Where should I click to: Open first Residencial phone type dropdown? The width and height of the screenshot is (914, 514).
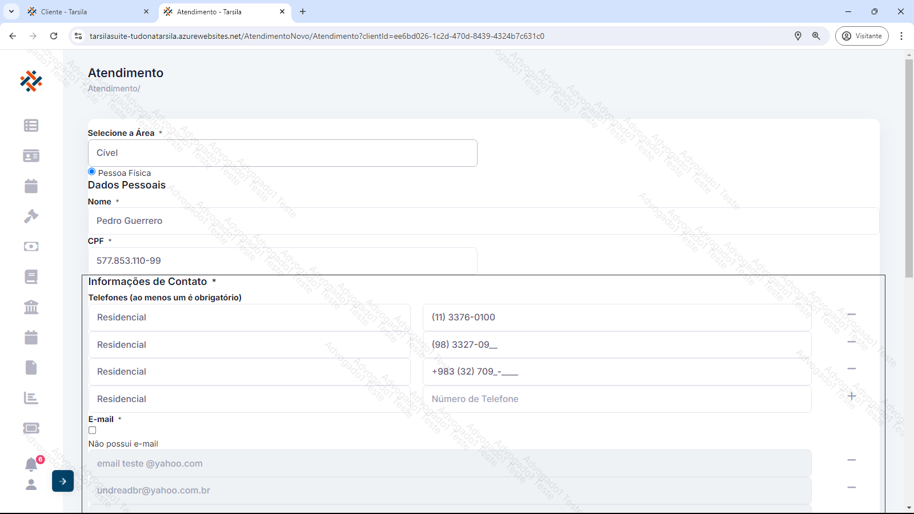(x=249, y=318)
